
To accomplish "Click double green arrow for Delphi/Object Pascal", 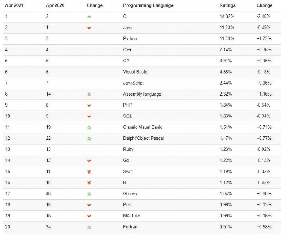I will pyautogui.click(x=89, y=139).
